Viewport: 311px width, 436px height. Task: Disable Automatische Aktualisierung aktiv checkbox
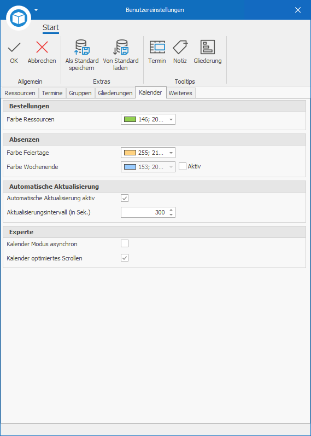[125, 198]
